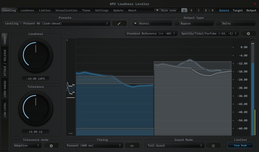Select the C preset slot
The image size is (259, 152).
[x=199, y=10]
